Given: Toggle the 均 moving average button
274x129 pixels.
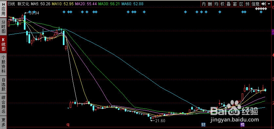Looking at the screenshot, I should pyautogui.click(x=216, y=4).
